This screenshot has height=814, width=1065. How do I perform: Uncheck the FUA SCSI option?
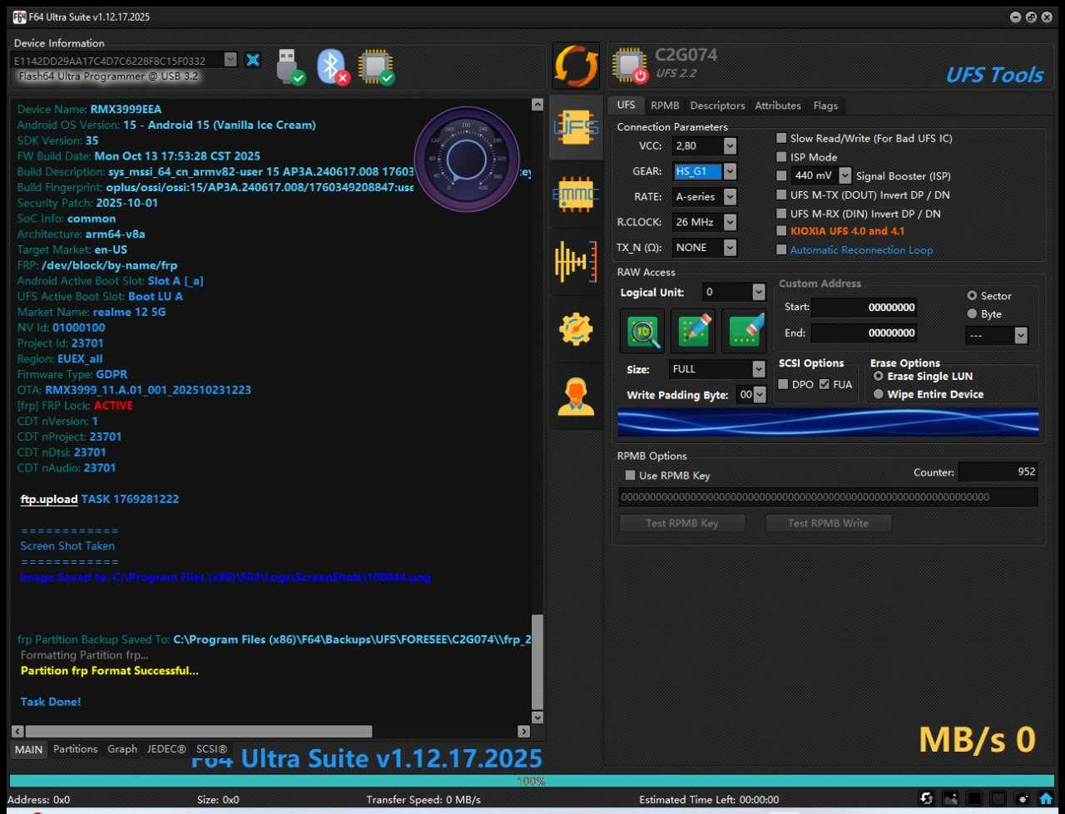pos(825,384)
